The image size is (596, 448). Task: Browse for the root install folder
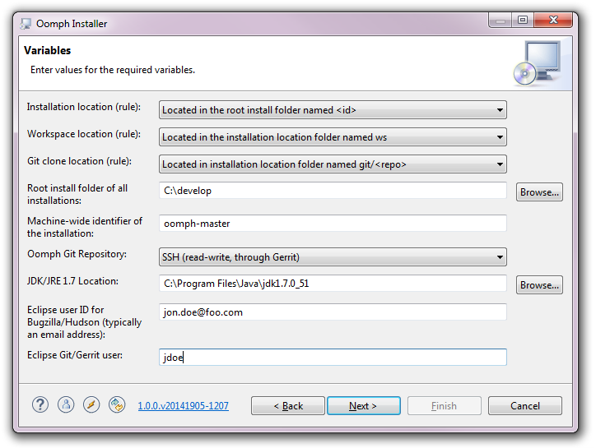point(539,192)
